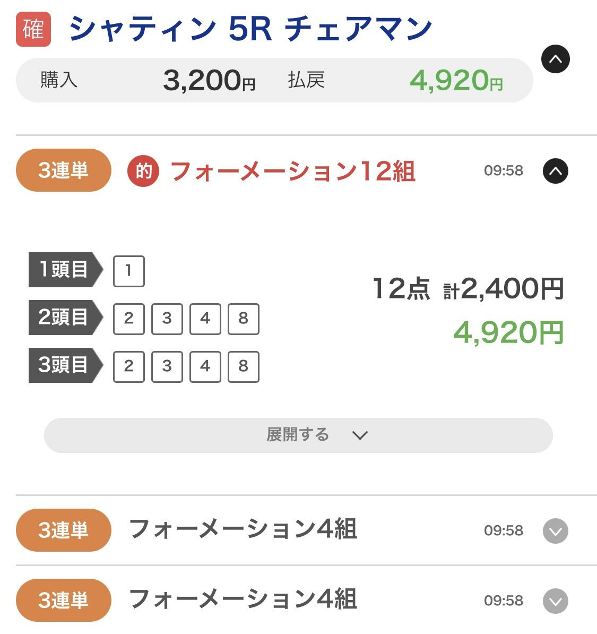Click the third orange 3連単 badge
597x634 pixels.
(64, 600)
